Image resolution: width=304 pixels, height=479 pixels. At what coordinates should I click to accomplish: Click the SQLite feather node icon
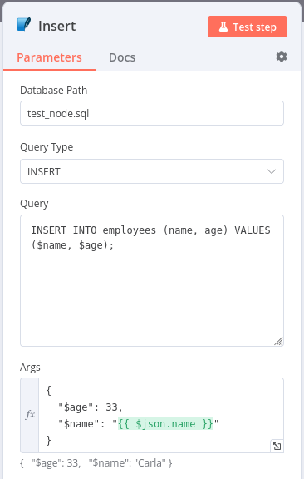click(24, 25)
